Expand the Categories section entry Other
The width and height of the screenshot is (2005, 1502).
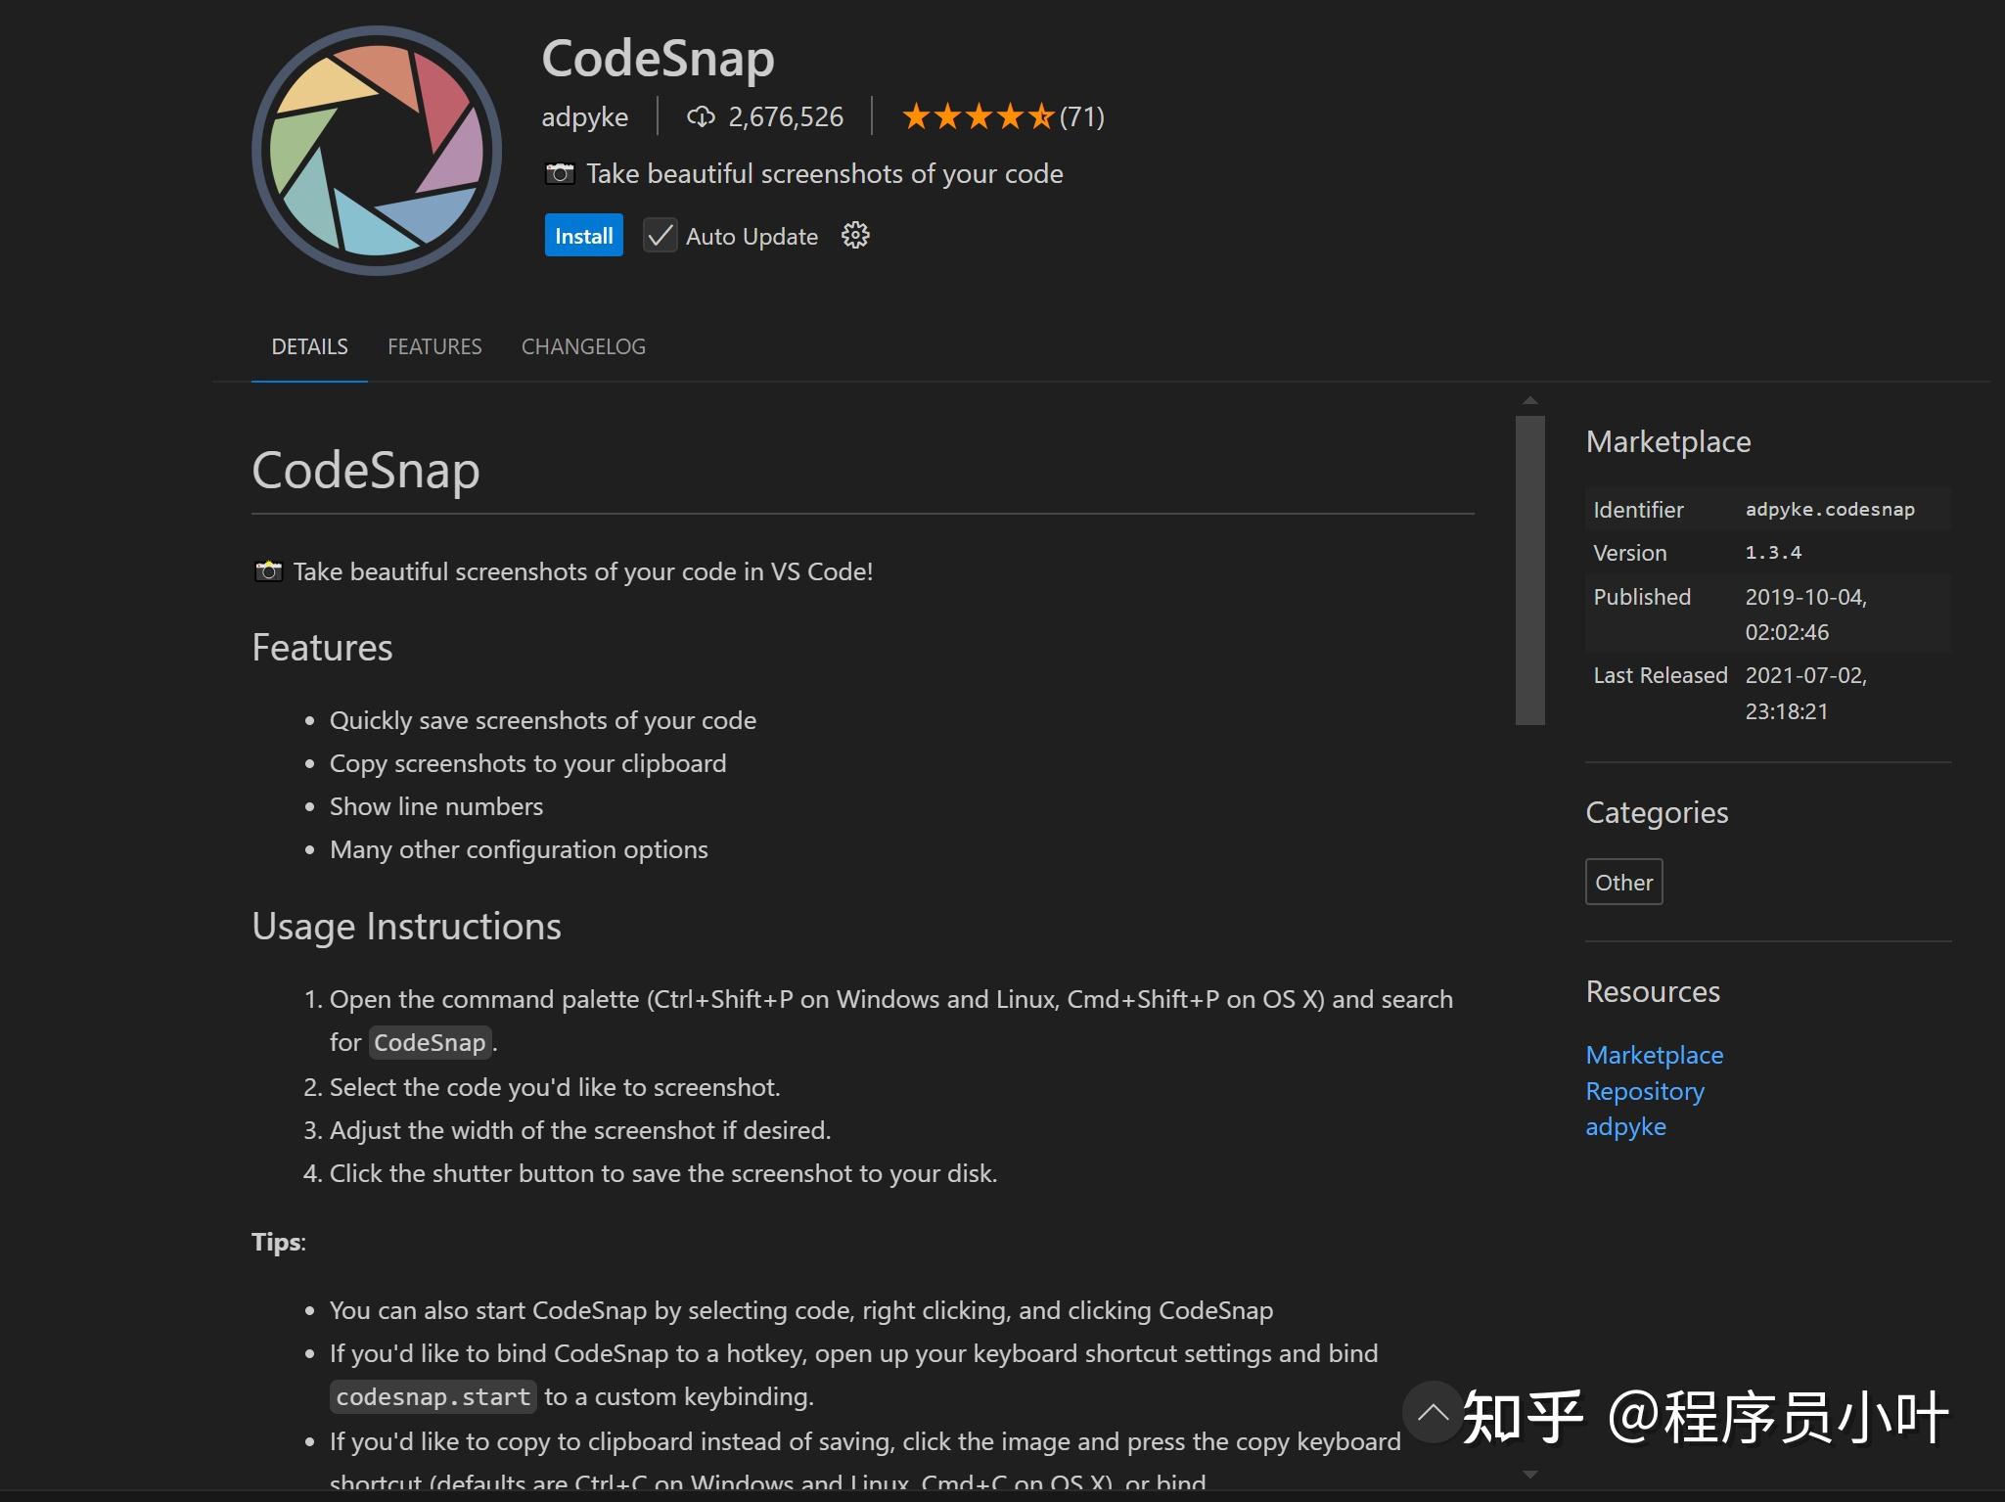tap(1622, 882)
